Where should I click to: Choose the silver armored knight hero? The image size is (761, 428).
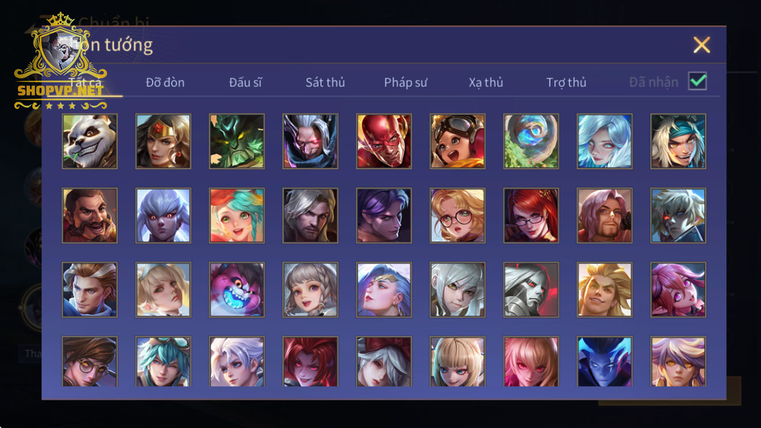pyautogui.click(x=531, y=290)
